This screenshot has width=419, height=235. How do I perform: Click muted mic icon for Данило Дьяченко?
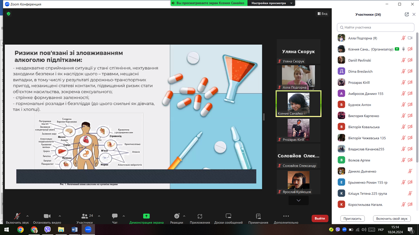[410, 171]
